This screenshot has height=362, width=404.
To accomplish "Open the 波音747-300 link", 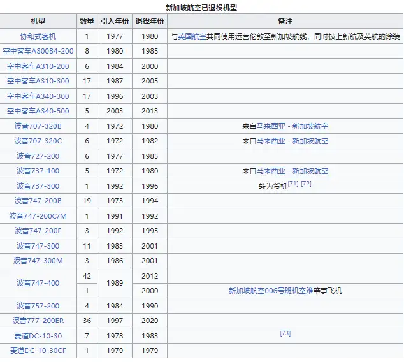I will [38, 246].
